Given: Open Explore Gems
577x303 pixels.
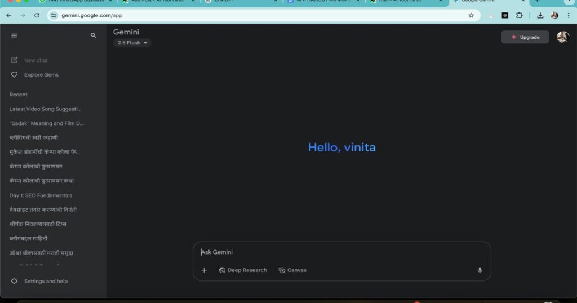Looking at the screenshot, I should click(34, 75).
